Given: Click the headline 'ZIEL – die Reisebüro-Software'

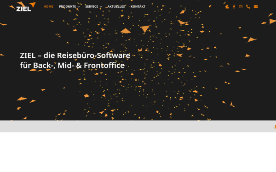Looking at the screenshot, I should (75, 55).
